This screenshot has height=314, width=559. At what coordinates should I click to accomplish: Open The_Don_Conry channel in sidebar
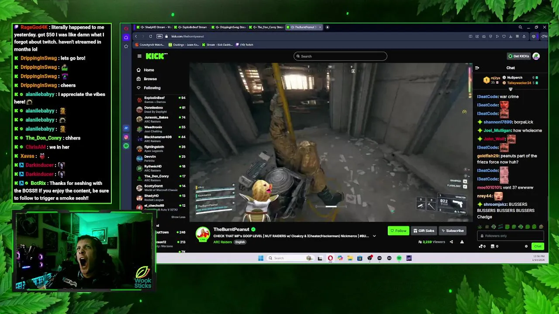pyautogui.click(x=161, y=178)
